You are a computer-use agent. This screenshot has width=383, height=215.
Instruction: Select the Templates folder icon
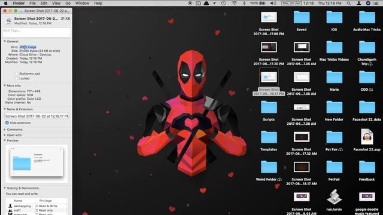(269, 137)
